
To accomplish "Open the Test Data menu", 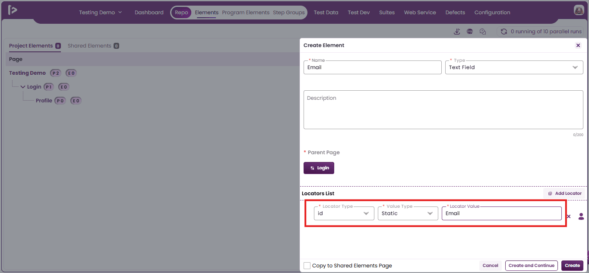I will 326,13.
